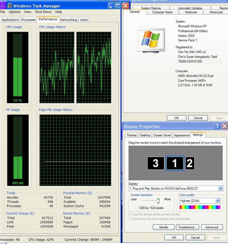Open System Restore tab in System Properties
Image resolution: width=228 pixels, height=244 pixels.
[x=151, y=8]
